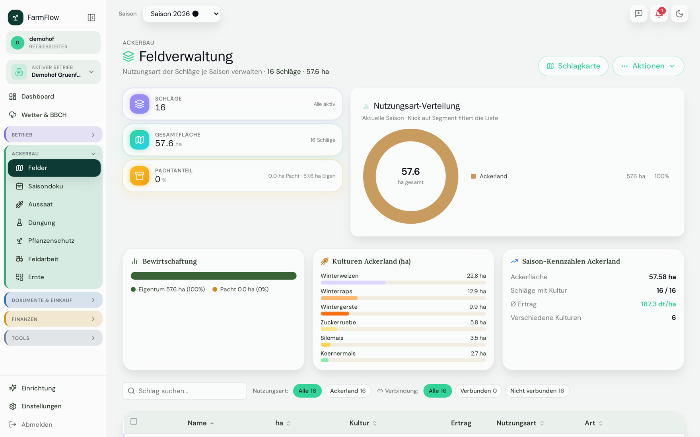Click the Pachtanteil archive card icon

point(140,176)
